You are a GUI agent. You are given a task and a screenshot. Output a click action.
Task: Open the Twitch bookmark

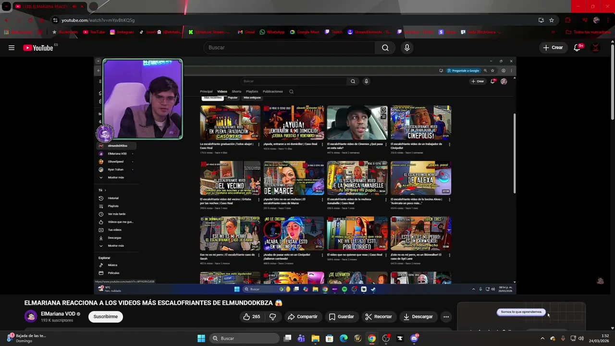(334, 32)
